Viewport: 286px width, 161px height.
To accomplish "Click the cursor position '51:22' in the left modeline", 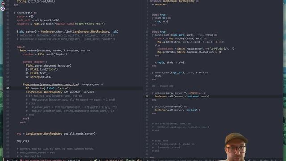I will (x=71, y=160).
